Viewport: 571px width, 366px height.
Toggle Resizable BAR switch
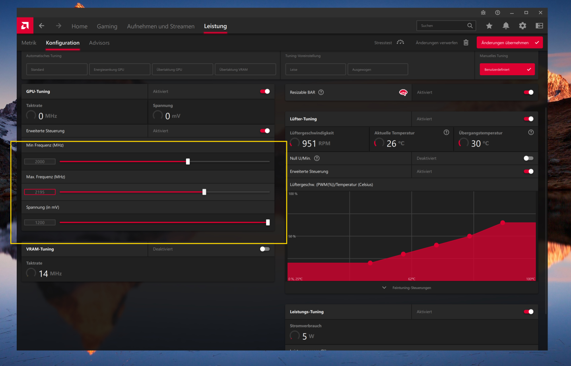pos(528,92)
